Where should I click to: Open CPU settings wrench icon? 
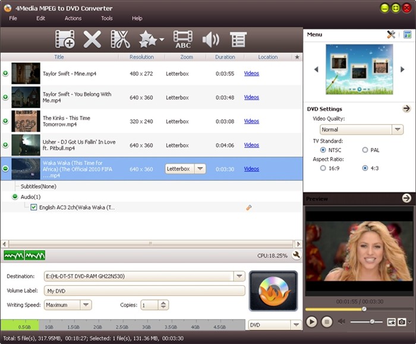297,255
